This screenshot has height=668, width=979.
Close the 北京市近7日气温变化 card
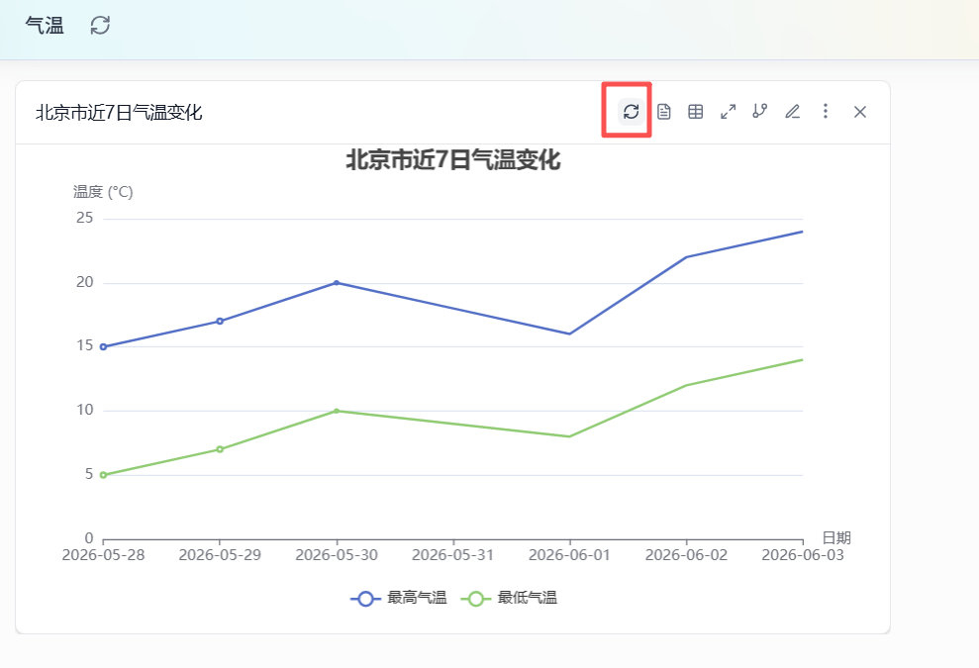click(x=860, y=112)
